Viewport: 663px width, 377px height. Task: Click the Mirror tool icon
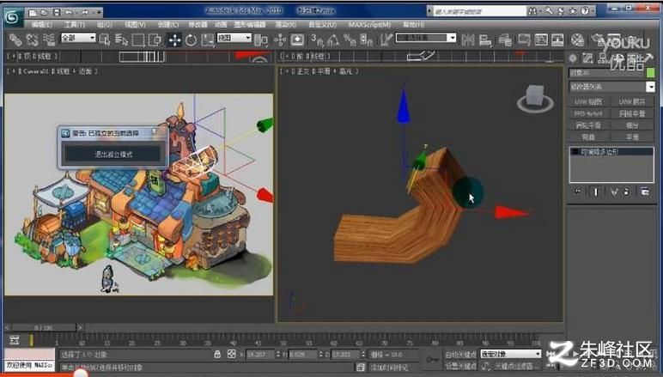[468, 40]
